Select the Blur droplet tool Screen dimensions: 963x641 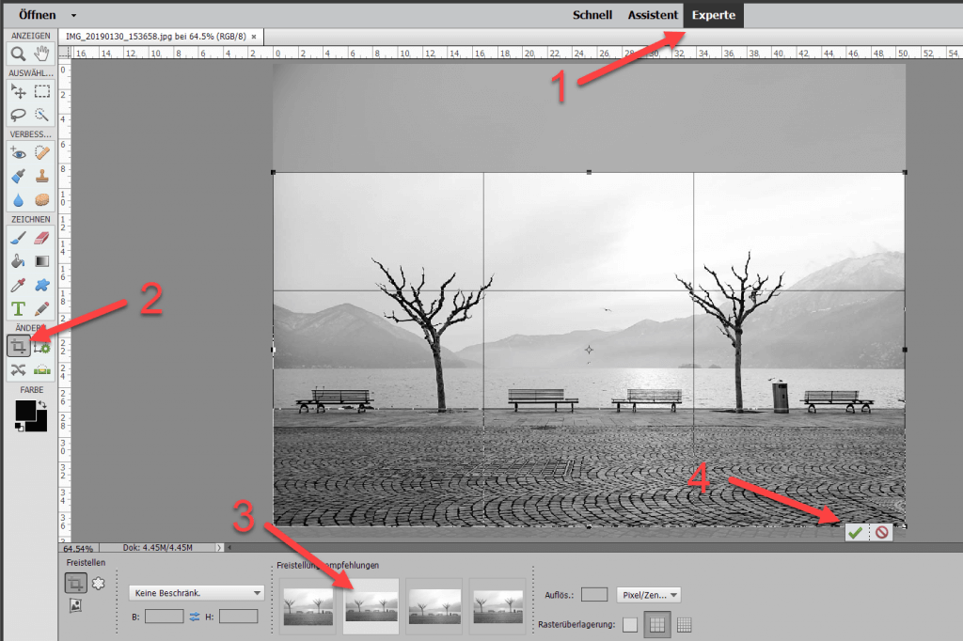coord(19,200)
